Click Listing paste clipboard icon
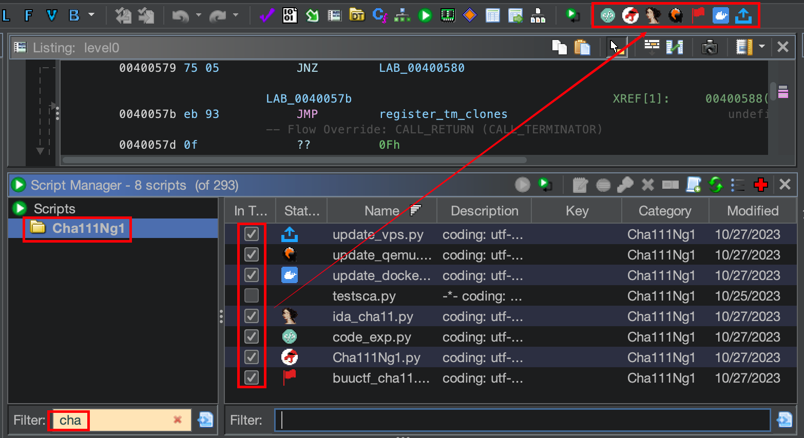 pyautogui.click(x=582, y=47)
